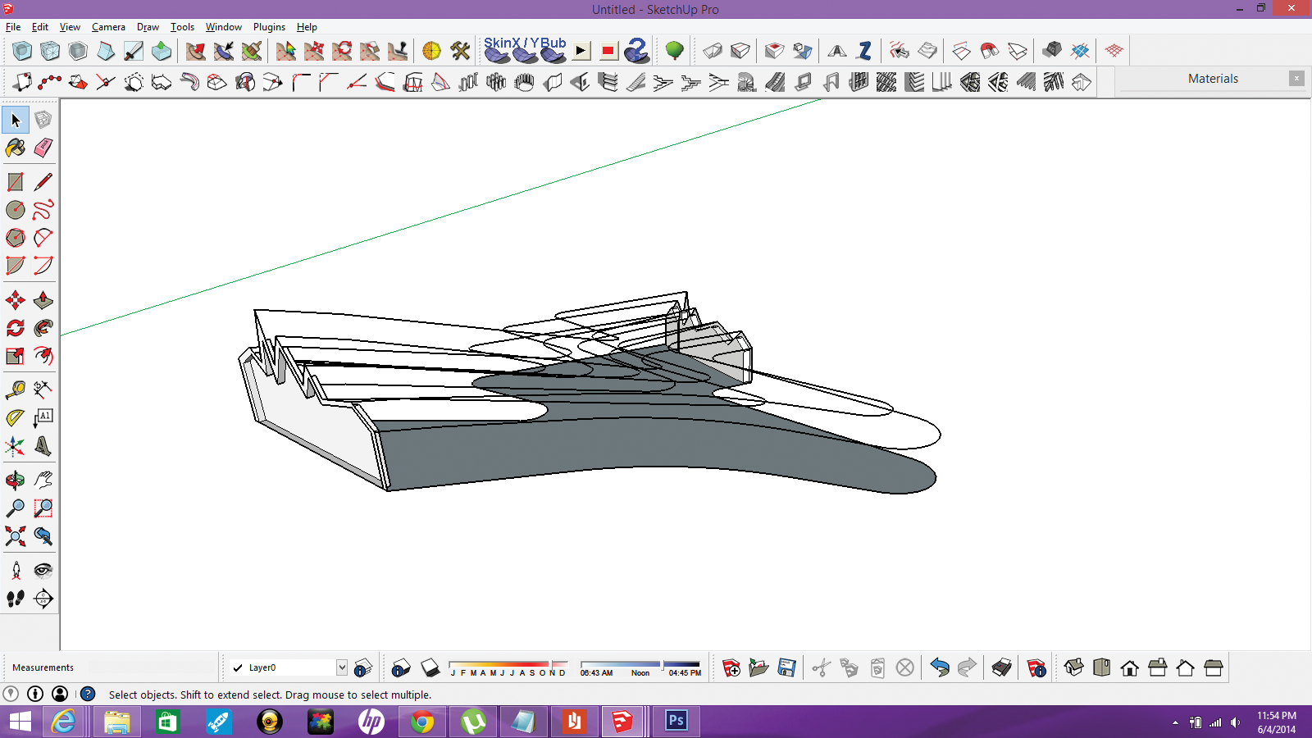Open the Layer Manager beside layer dropdown
The image size is (1312, 738).
363,668
